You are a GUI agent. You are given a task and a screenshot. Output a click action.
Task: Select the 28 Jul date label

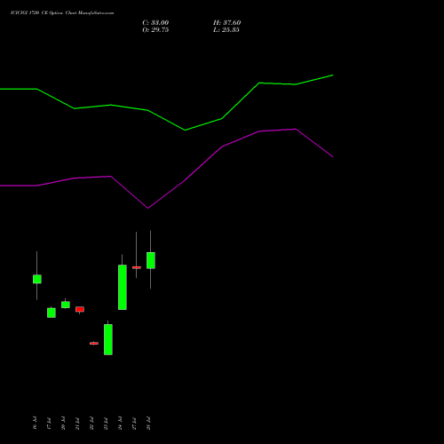[x=148, y=423]
